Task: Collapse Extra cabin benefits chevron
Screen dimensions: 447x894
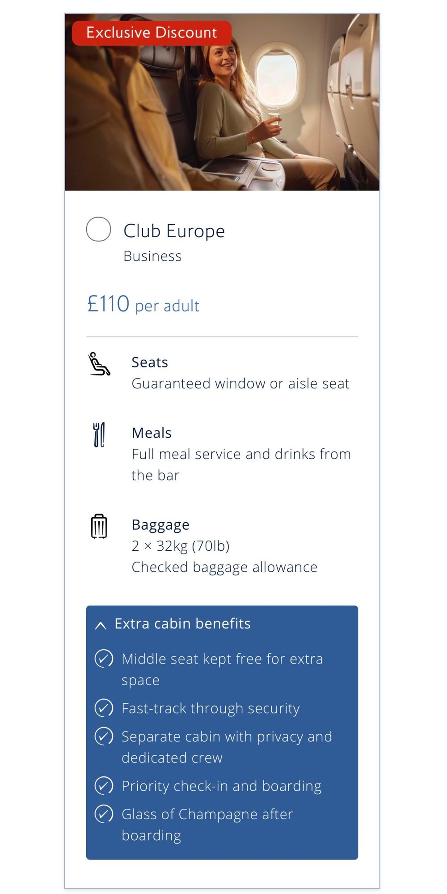Action: [x=101, y=625]
